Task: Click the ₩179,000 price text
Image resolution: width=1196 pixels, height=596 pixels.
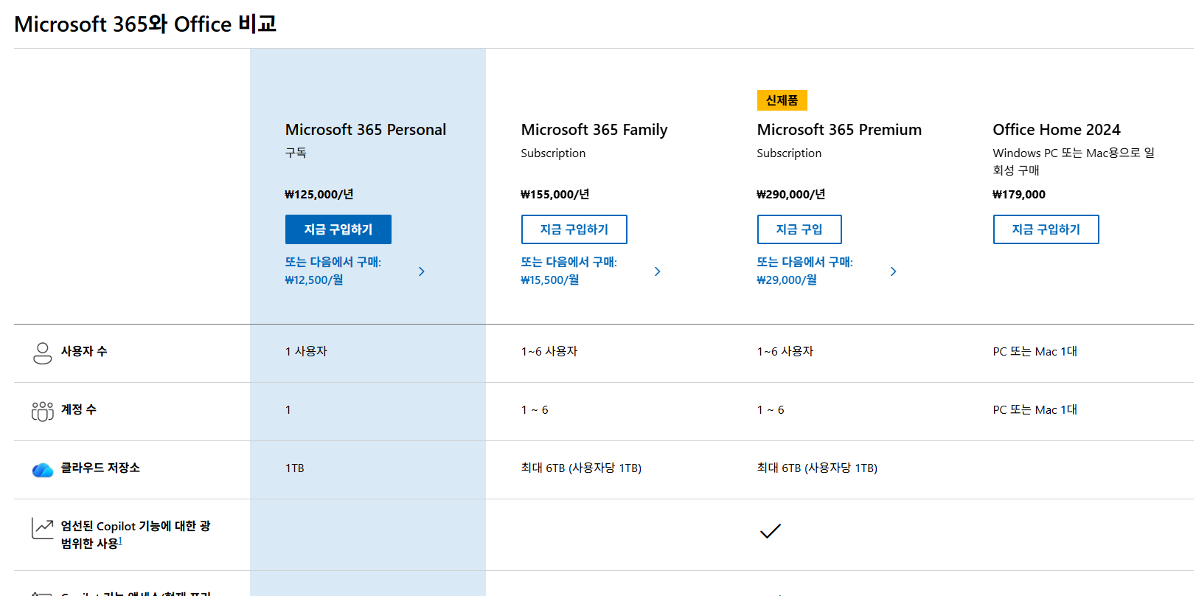Action: tap(1019, 195)
